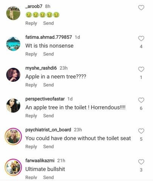Reply to _aroob7's emoji comment
This screenshot has height=181, width=153.
coord(31,23)
